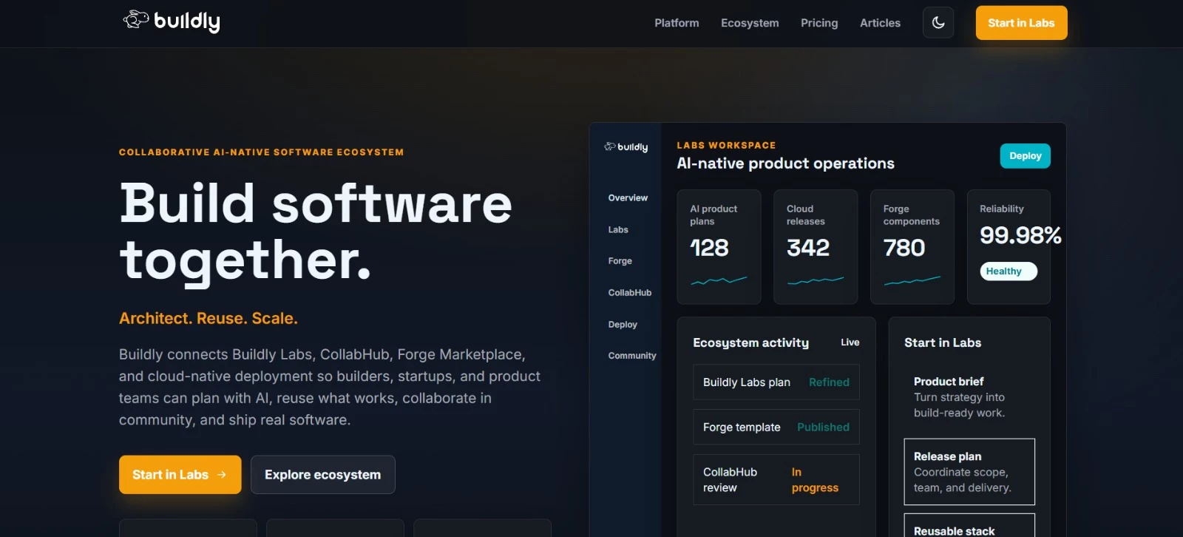
Task: Click the Refined status label
Action: [829, 382]
